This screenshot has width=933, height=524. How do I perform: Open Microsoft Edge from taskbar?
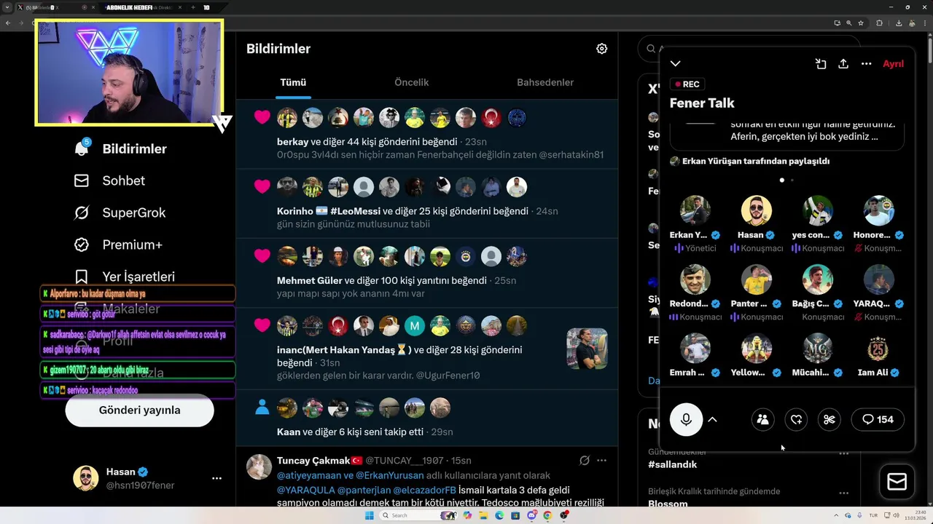pos(499,515)
